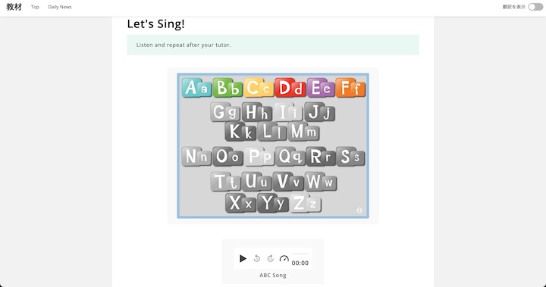
Task: Rewind the audio a few seconds
Action: 257,258
